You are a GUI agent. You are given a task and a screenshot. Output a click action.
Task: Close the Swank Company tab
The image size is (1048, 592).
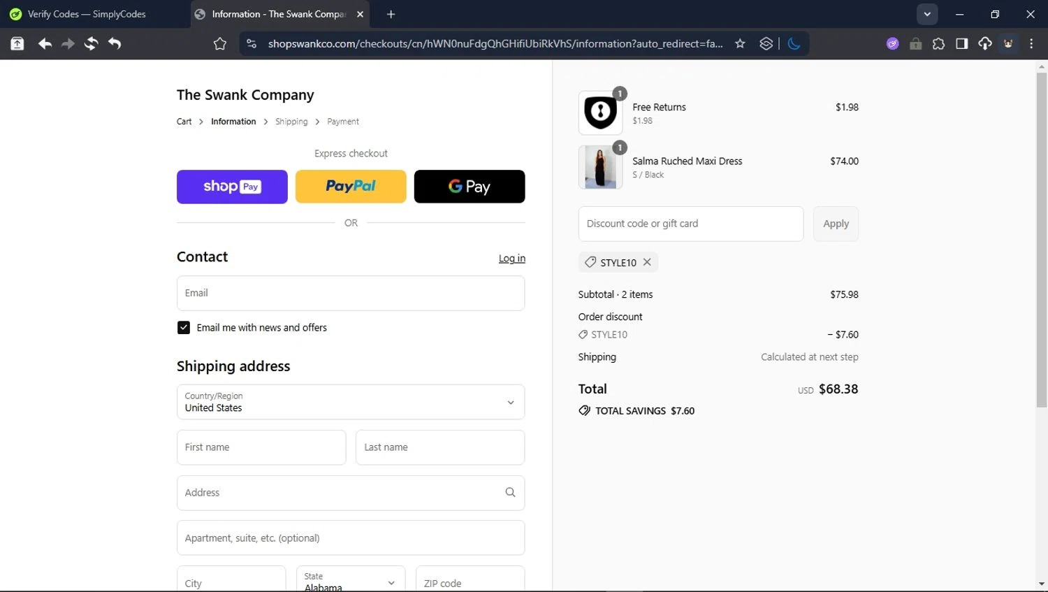[x=360, y=14]
